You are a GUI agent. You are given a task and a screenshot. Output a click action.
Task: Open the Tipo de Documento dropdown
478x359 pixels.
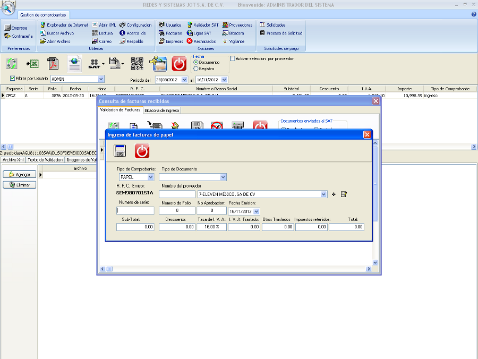point(223,177)
